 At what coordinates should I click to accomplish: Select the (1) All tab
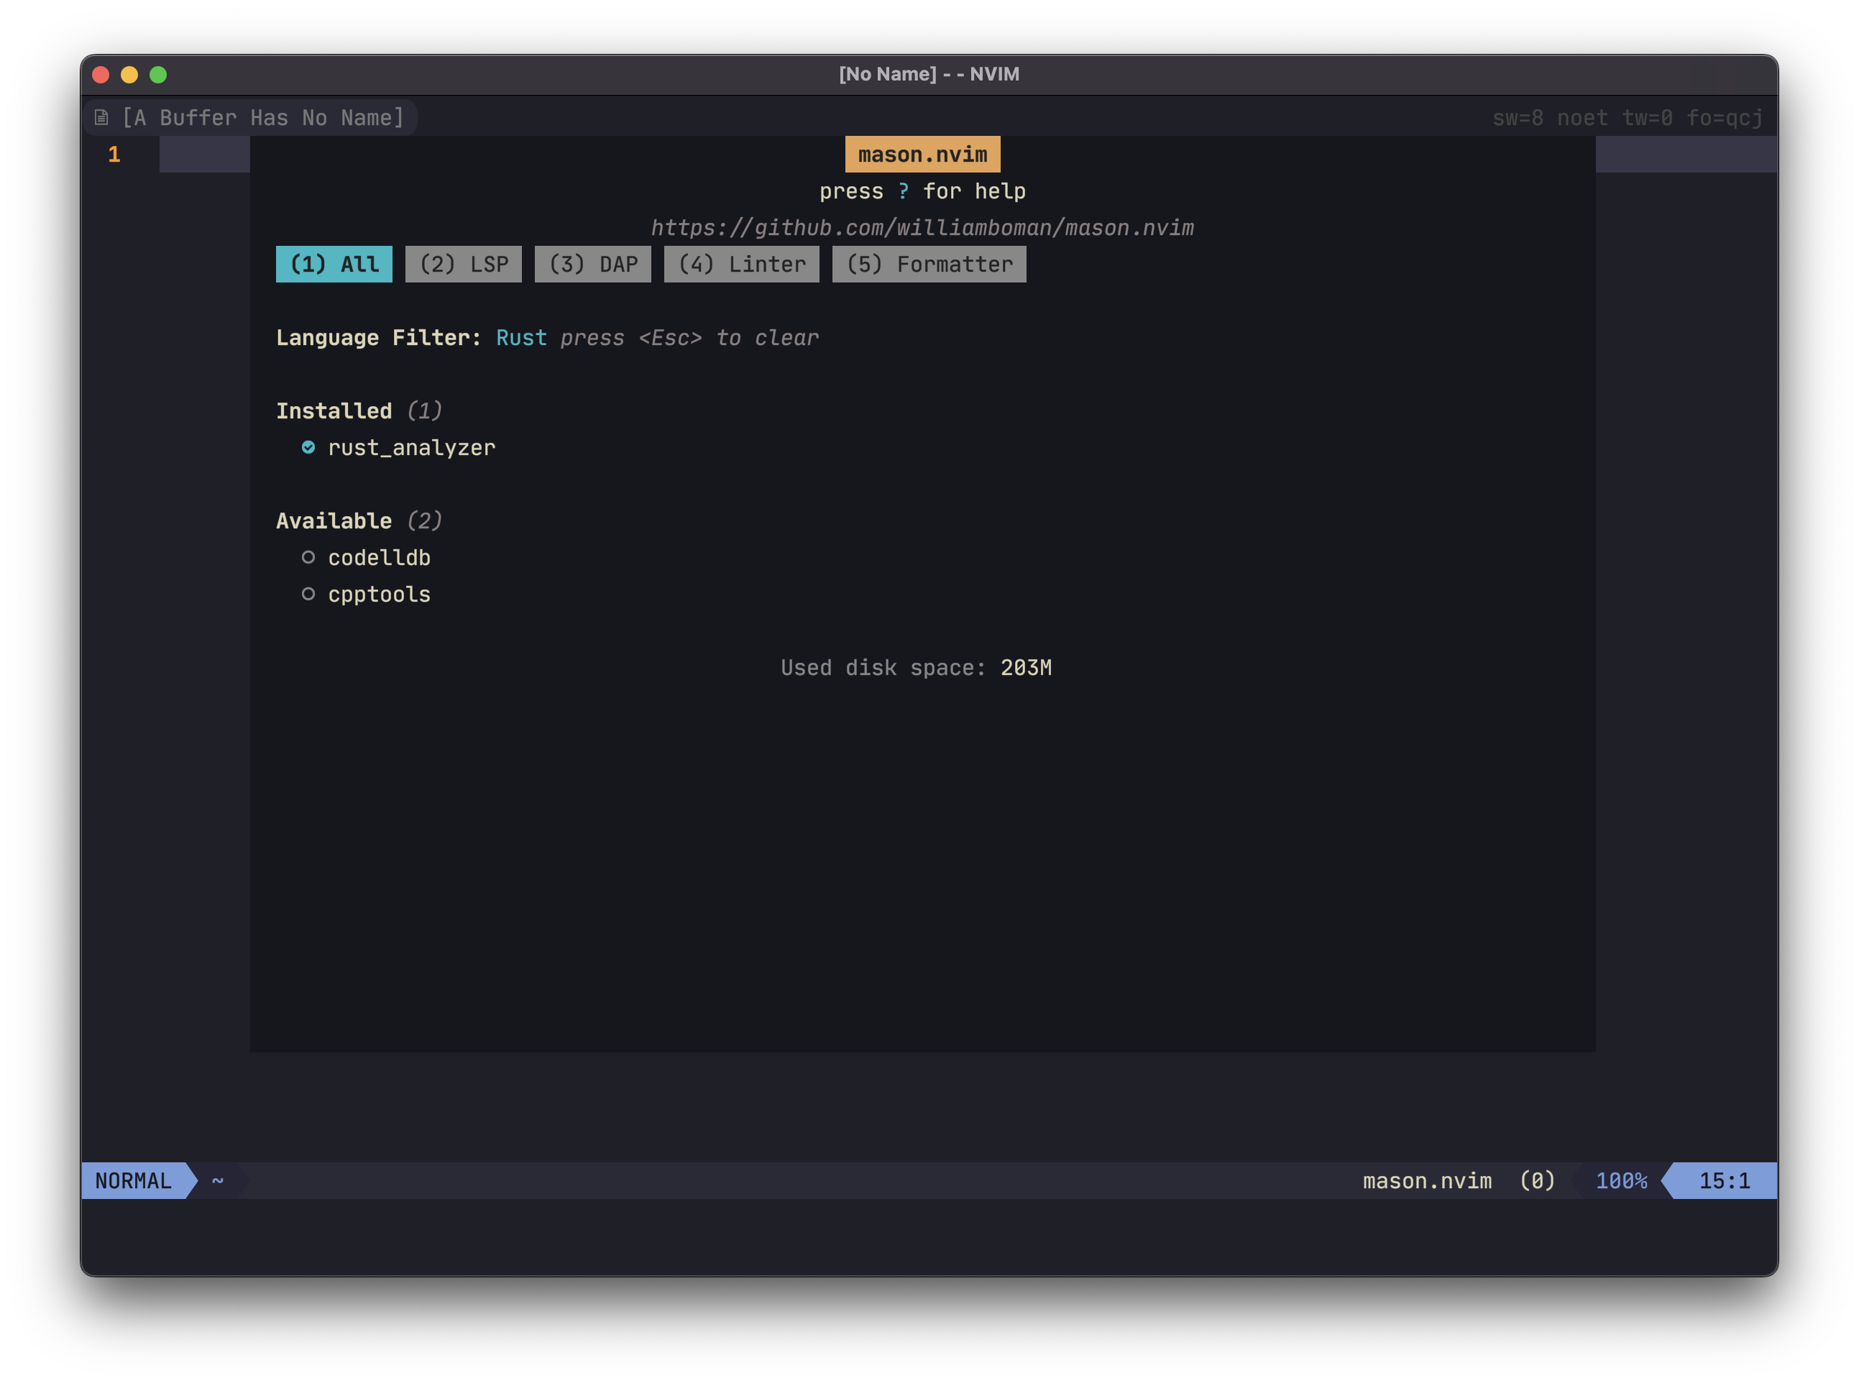click(334, 265)
